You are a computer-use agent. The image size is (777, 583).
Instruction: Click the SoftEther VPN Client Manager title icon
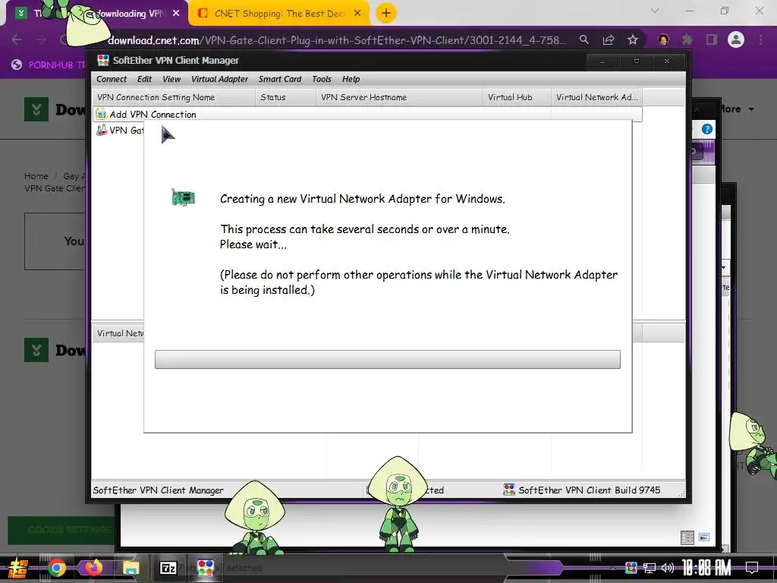point(103,61)
